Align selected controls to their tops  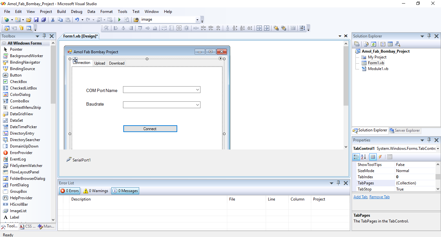click(x=140, y=28)
